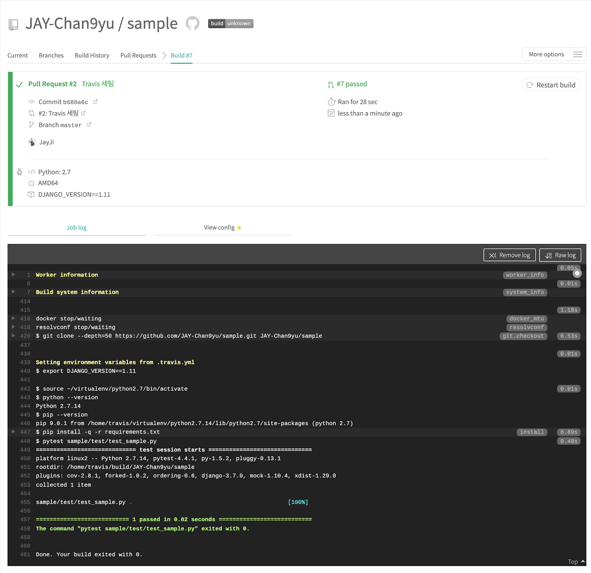Viewport: 591px width, 573px height.
Task: Open the Pull Requests tab
Action: coord(139,55)
